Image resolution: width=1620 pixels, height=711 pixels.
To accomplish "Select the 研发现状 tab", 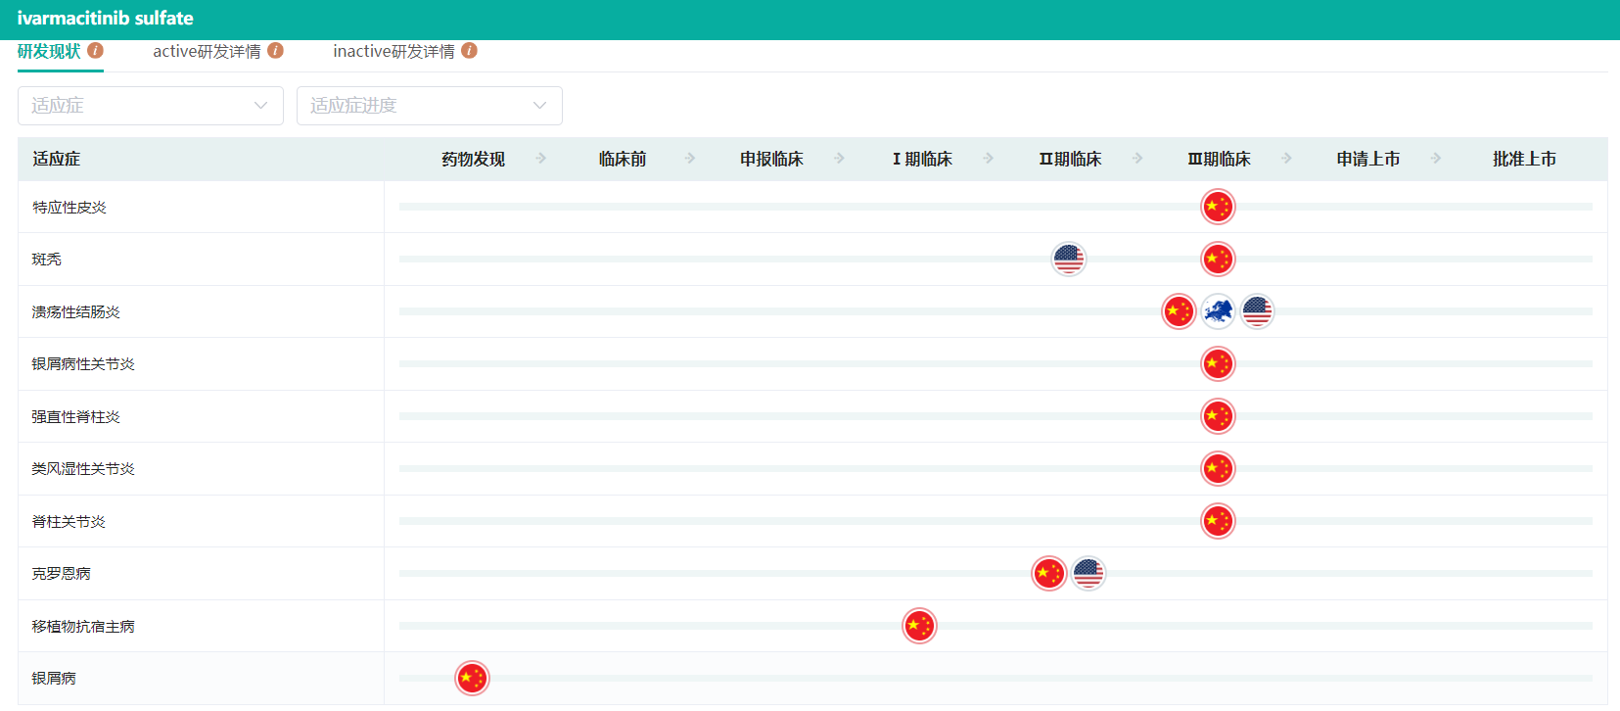I will pos(49,51).
